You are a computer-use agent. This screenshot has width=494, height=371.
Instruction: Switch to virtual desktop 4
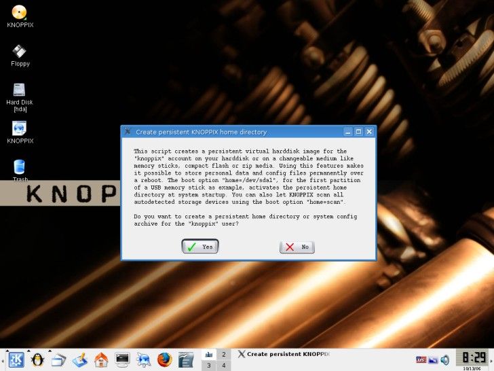(224, 366)
